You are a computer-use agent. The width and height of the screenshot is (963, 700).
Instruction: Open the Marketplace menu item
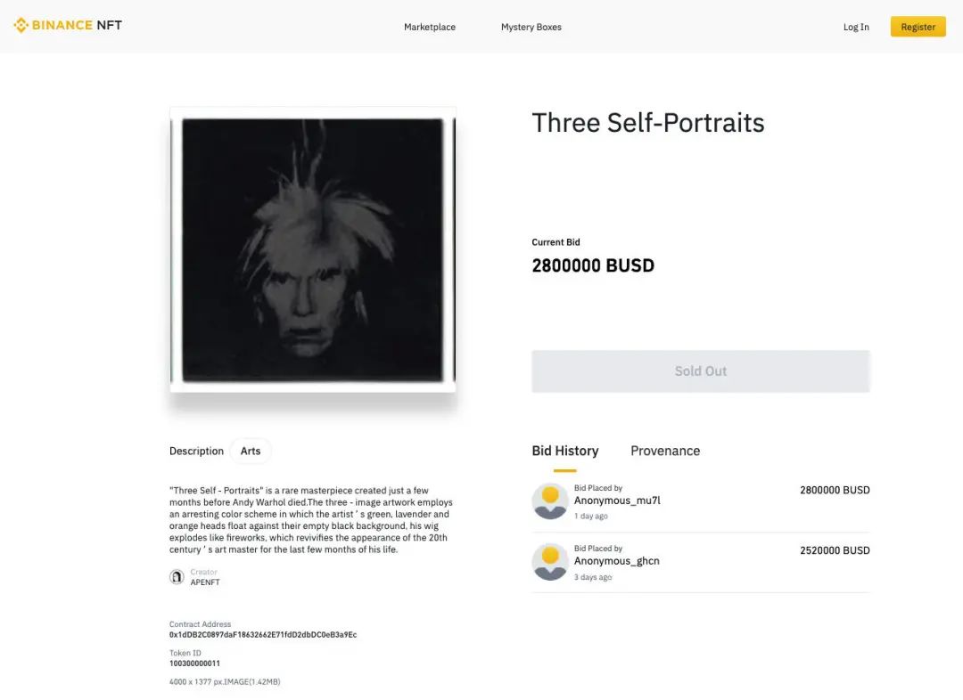pyautogui.click(x=430, y=27)
